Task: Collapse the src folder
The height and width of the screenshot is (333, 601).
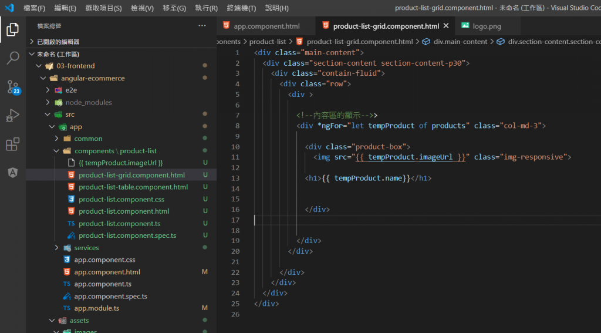Action: click(70, 115)
